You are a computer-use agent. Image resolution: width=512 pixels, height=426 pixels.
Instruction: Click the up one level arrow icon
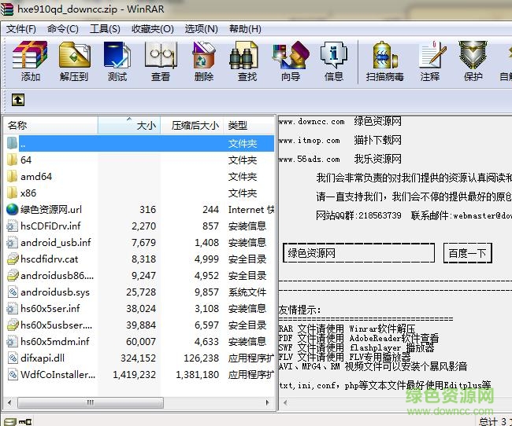coord(18,100)
